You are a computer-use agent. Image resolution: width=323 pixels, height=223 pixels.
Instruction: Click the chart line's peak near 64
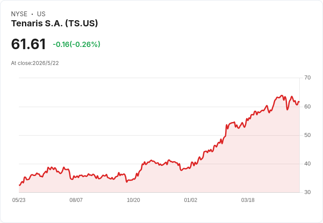point(282,96)
